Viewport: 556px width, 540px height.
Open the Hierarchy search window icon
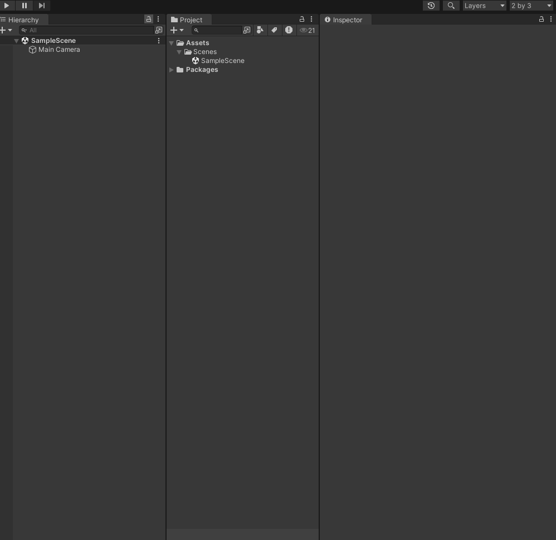(159, 30)
